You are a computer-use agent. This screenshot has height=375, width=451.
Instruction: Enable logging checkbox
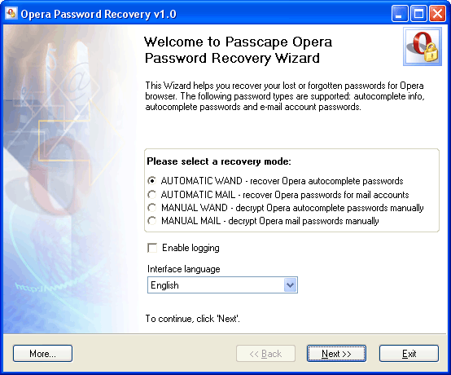pos(152,248)
